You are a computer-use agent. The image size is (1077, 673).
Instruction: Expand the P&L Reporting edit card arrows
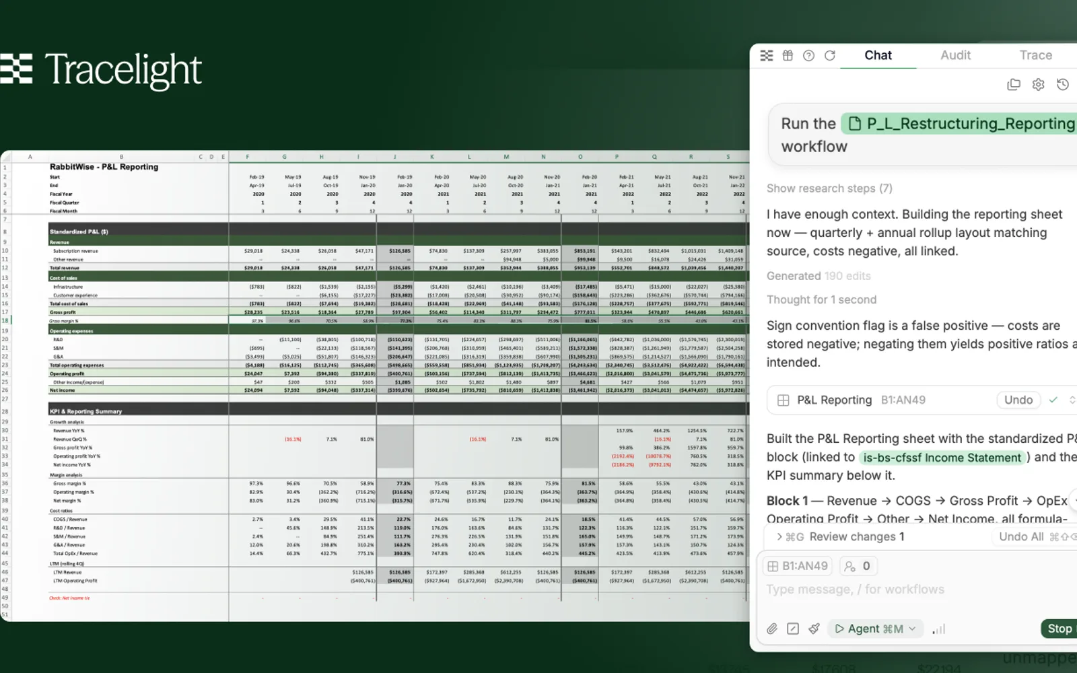(x=1072, y=400)
